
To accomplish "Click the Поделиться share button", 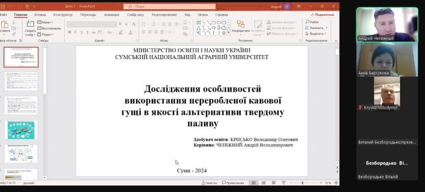I will pos(322,15).
